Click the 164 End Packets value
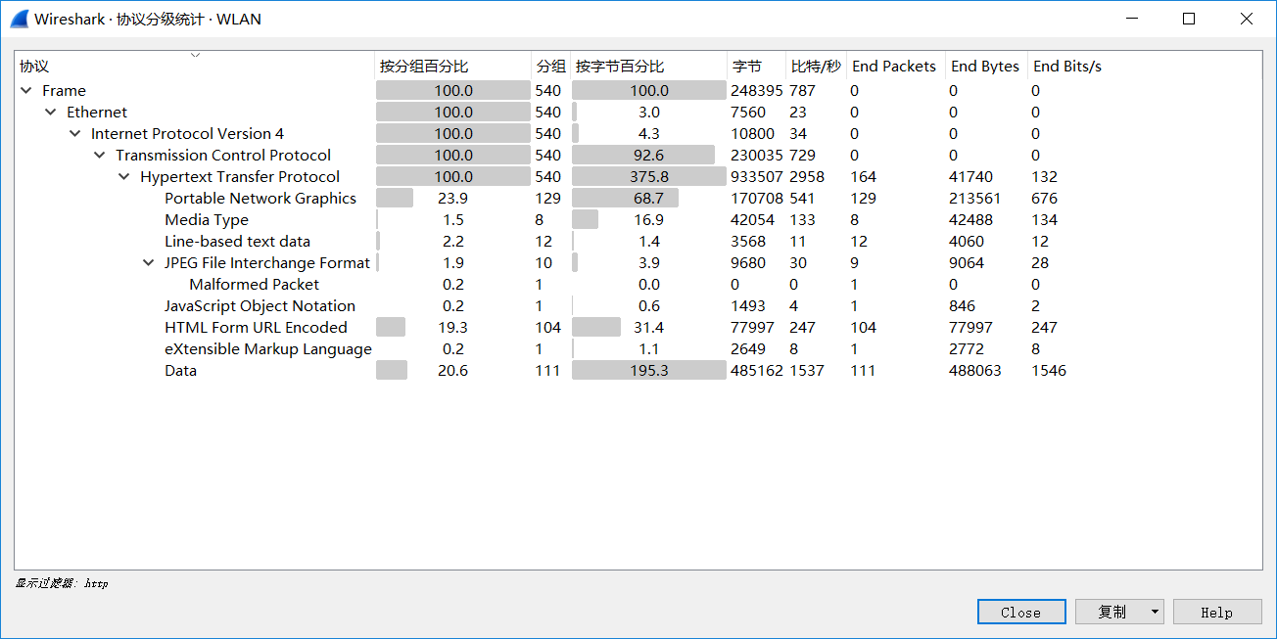Viewport: 1277px width, 639px height. coord(864,176)
